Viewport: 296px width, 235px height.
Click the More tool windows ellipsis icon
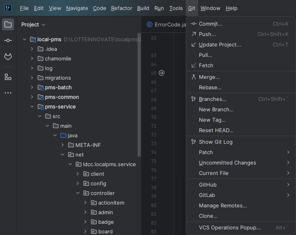[x=8, y=93]
